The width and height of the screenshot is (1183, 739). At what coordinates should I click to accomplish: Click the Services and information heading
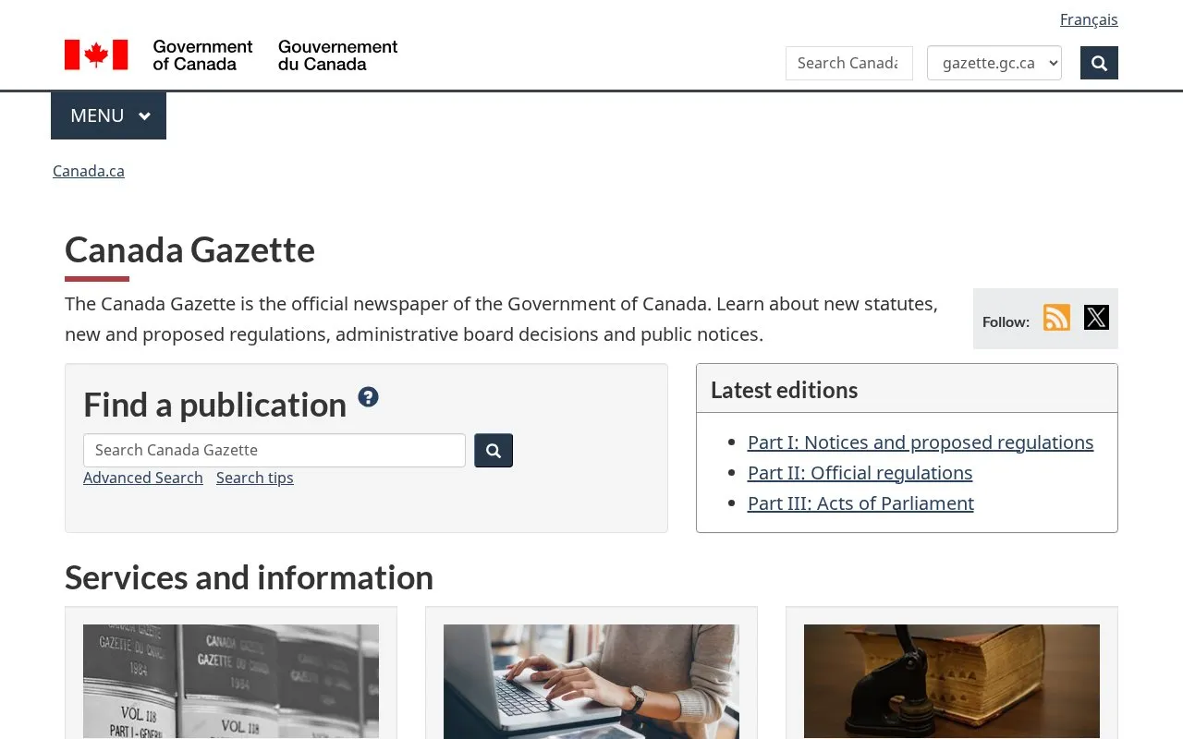(x=250, y=577)
